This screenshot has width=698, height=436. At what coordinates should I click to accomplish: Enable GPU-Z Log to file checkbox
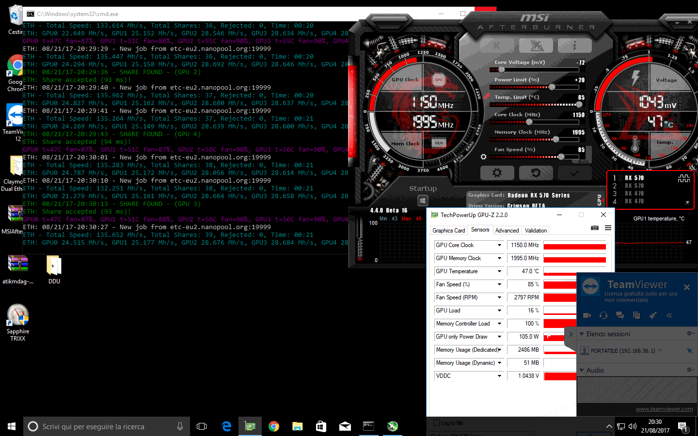pyautogui.click(x=436, y=423)
